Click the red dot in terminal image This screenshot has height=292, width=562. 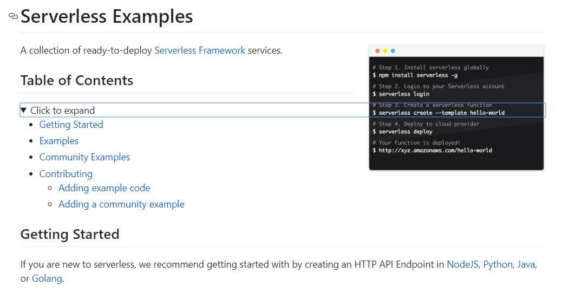click(377, 51)
